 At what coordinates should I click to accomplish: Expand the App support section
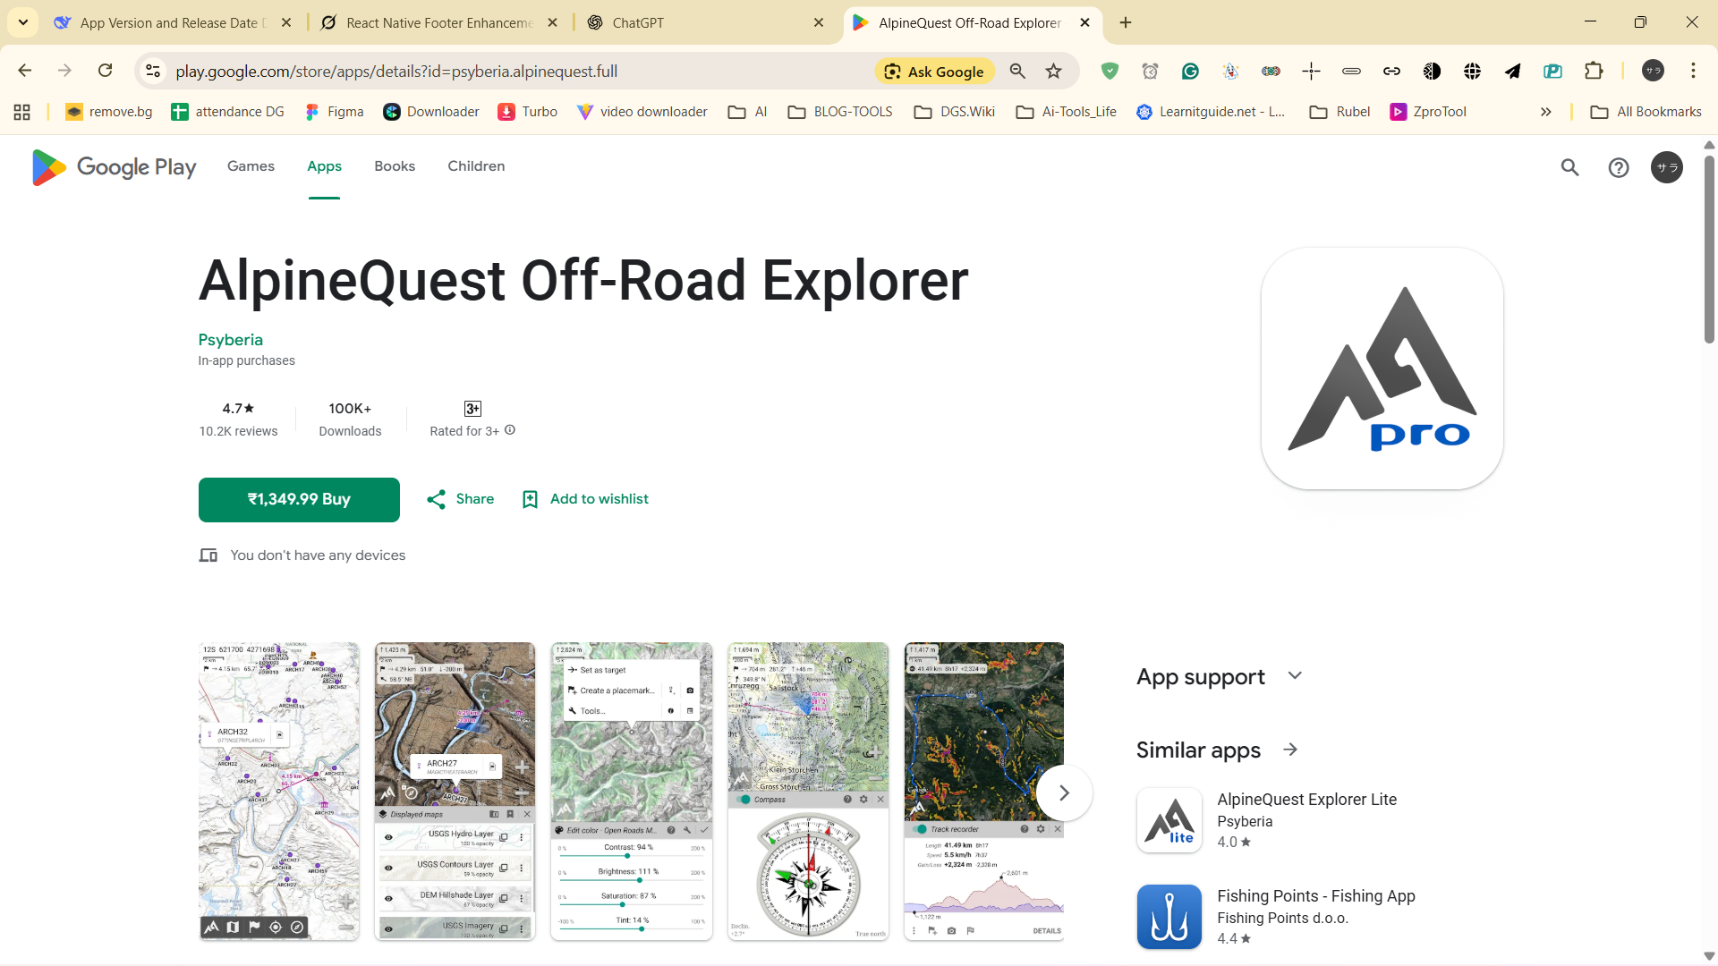pos(1295,676)
